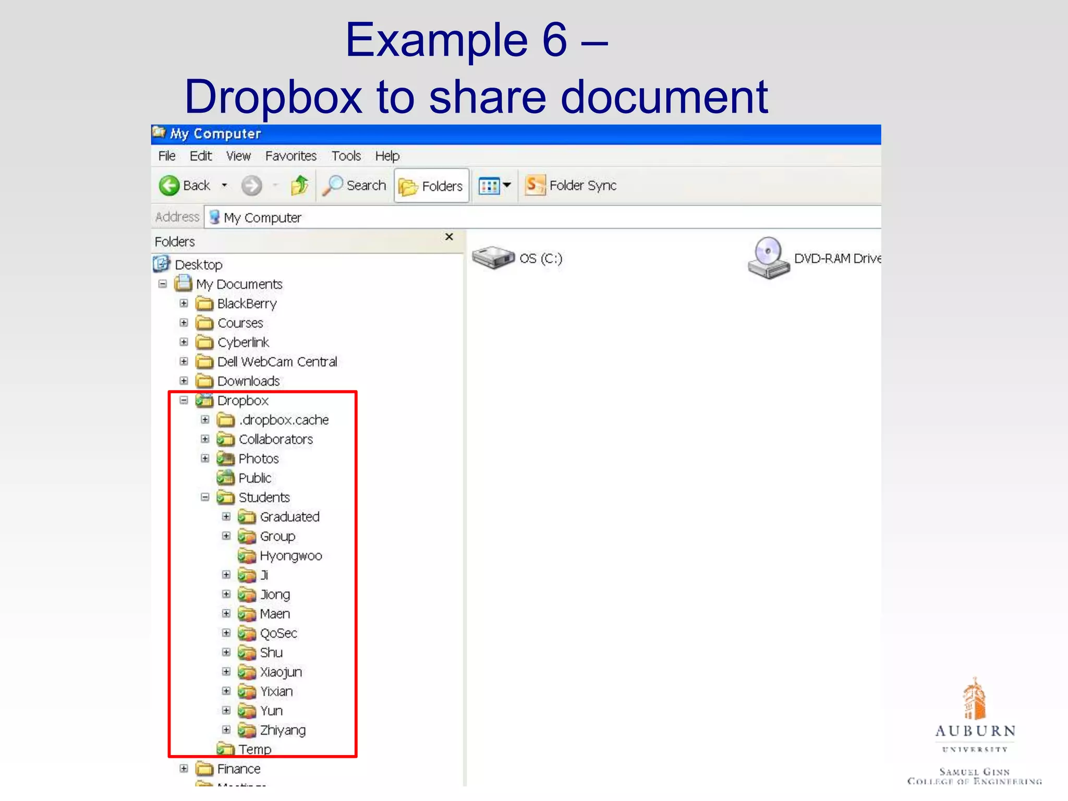This screenshot has height=801, width=1068.
Task: Click the Courses folder icon
Action: (x=204, y=323)
